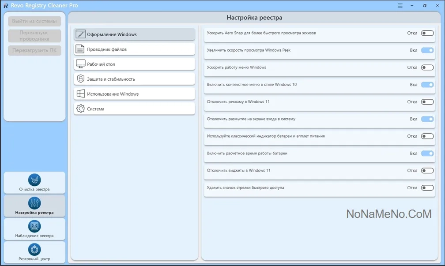
Task: Switch on Удалить значок стрелки быстрого доступа
Action: 427,188
